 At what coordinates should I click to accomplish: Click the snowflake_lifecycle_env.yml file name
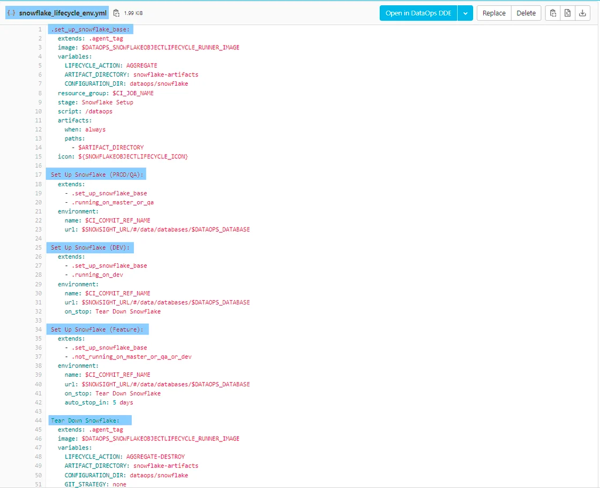(x=63, y=13)
